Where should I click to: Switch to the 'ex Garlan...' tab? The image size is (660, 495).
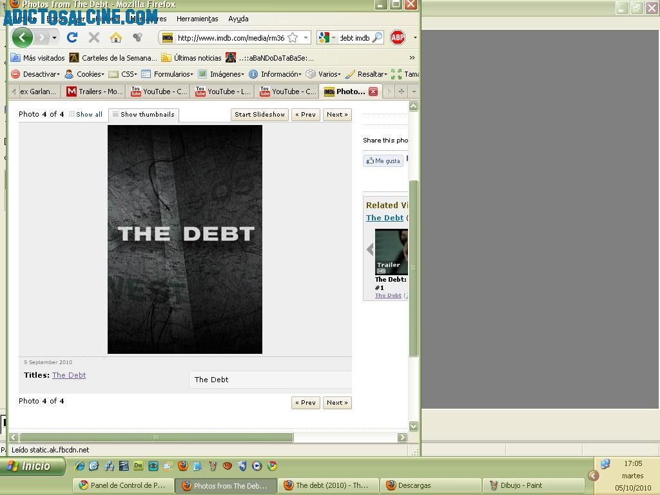[x=38, y=92]
